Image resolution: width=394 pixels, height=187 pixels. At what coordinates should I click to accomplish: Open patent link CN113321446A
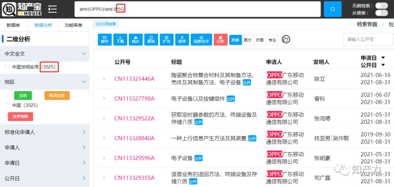click(x=134, y=79)
